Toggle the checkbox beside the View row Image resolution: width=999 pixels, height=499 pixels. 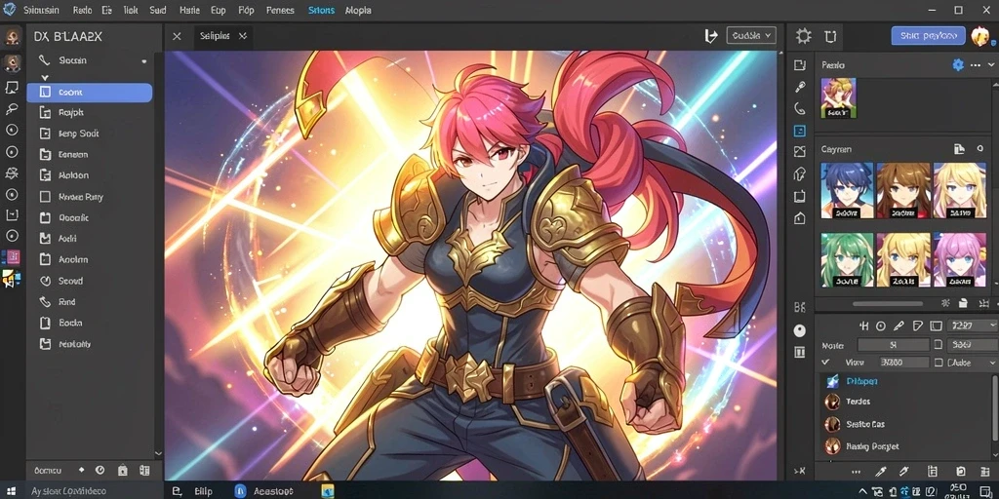pos(938,363)
